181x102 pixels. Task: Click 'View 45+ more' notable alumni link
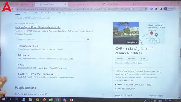156,96
